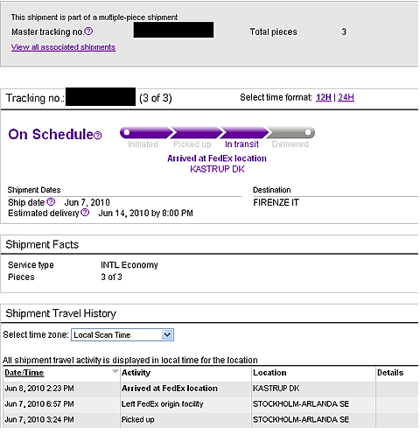Image resolution: width=420 pixels, height=435 pixels.
Task: Click the In transit progress segment
Action: 244,132
